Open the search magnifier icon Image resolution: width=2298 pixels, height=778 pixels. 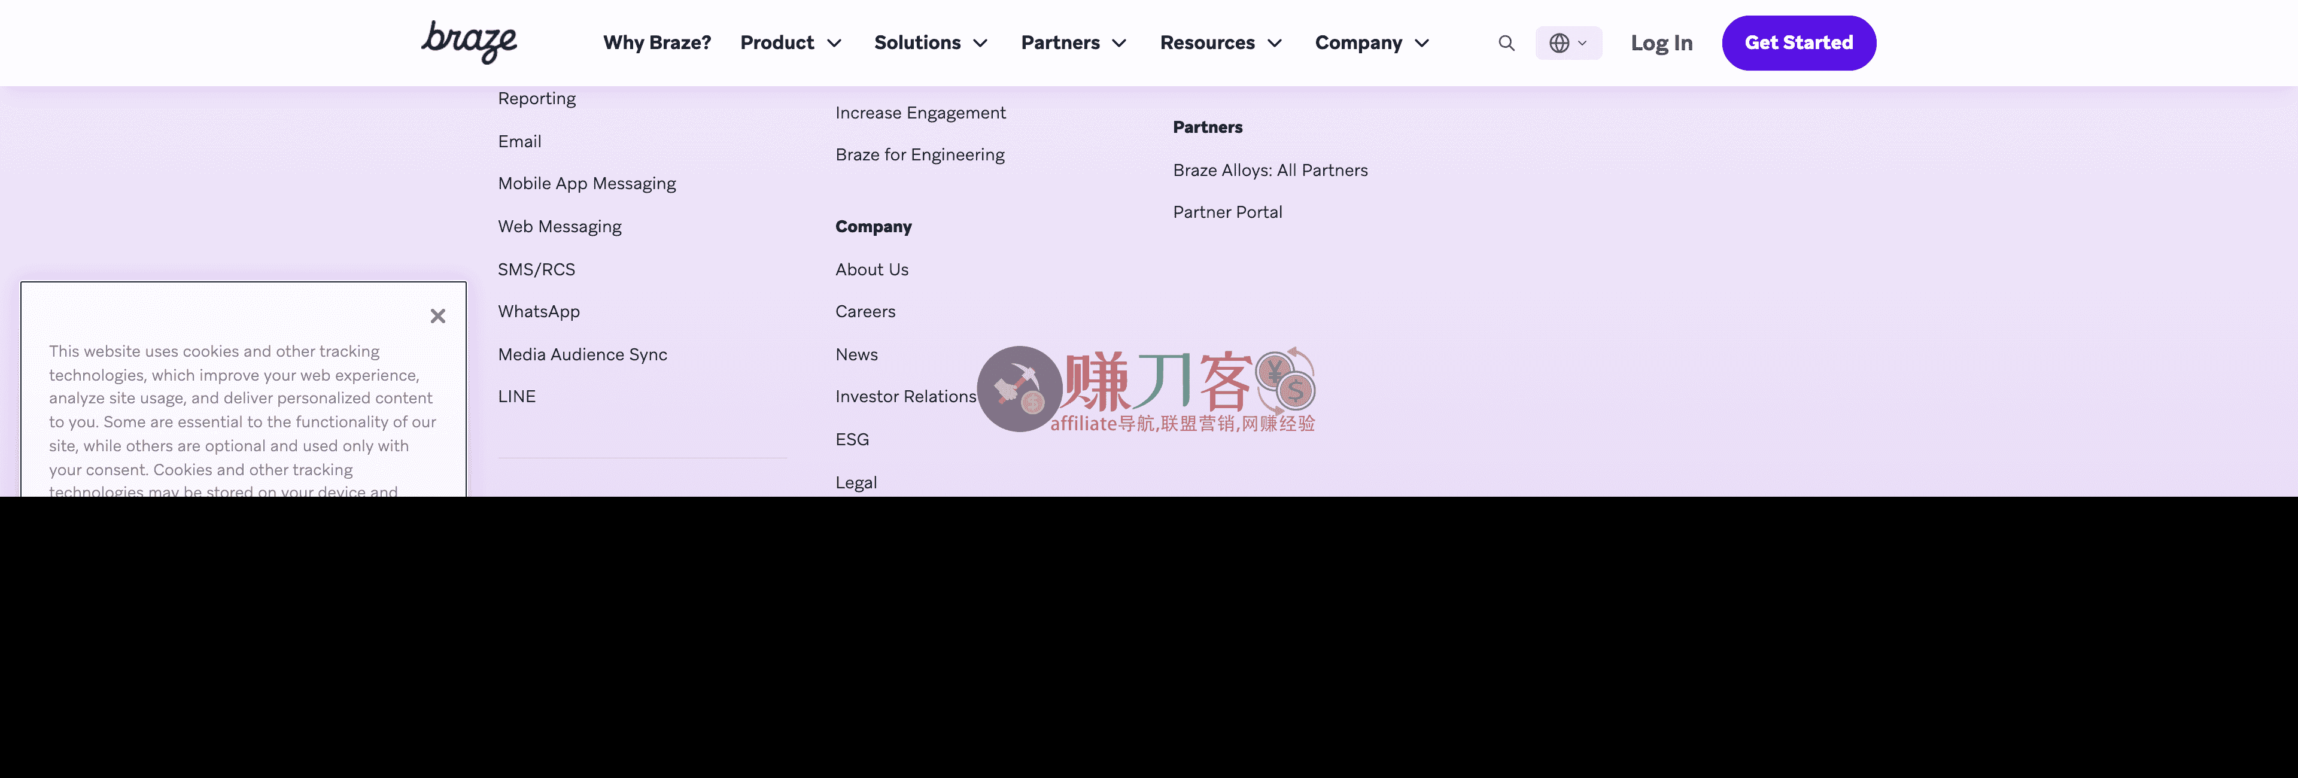tap(1506, 43)
